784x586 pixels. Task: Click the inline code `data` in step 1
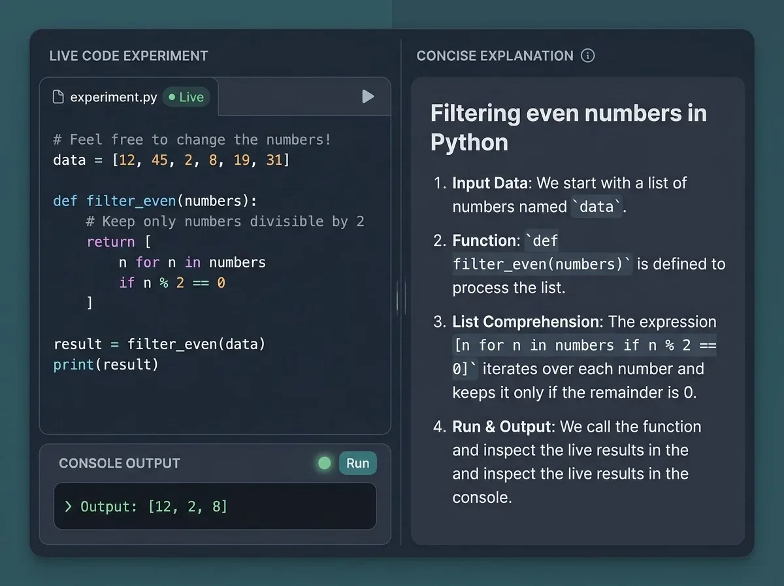click(596, 207)
